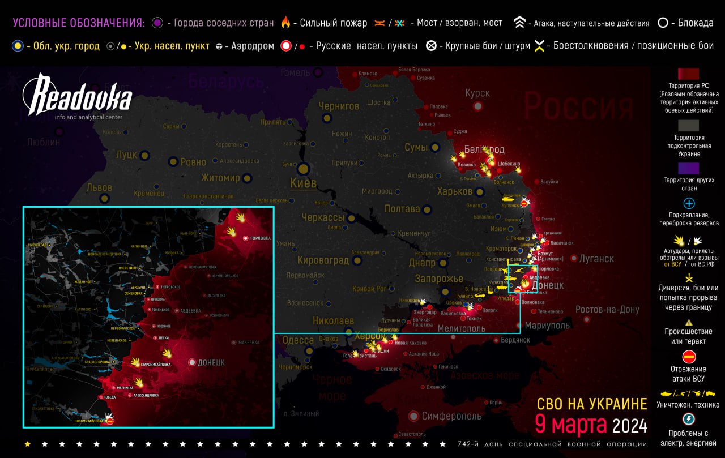Screen dimensions: 725x458
Task: Click the repelled-attack icon at Новомихайловка in the inset
Action: [x=110, y=421]
